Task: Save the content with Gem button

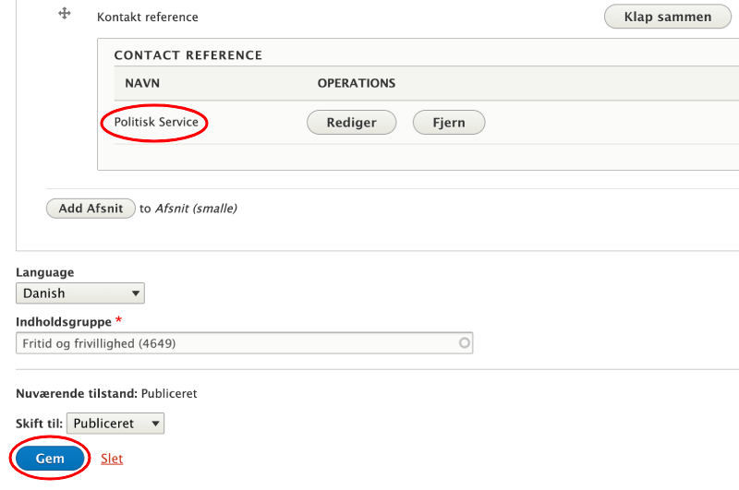Action: [x=50, y=459]
